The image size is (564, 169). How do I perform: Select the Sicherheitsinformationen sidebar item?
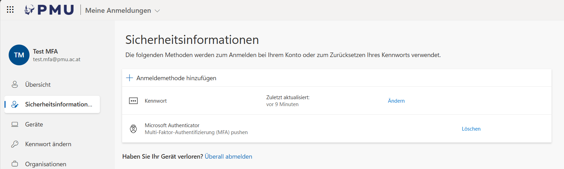58,104
